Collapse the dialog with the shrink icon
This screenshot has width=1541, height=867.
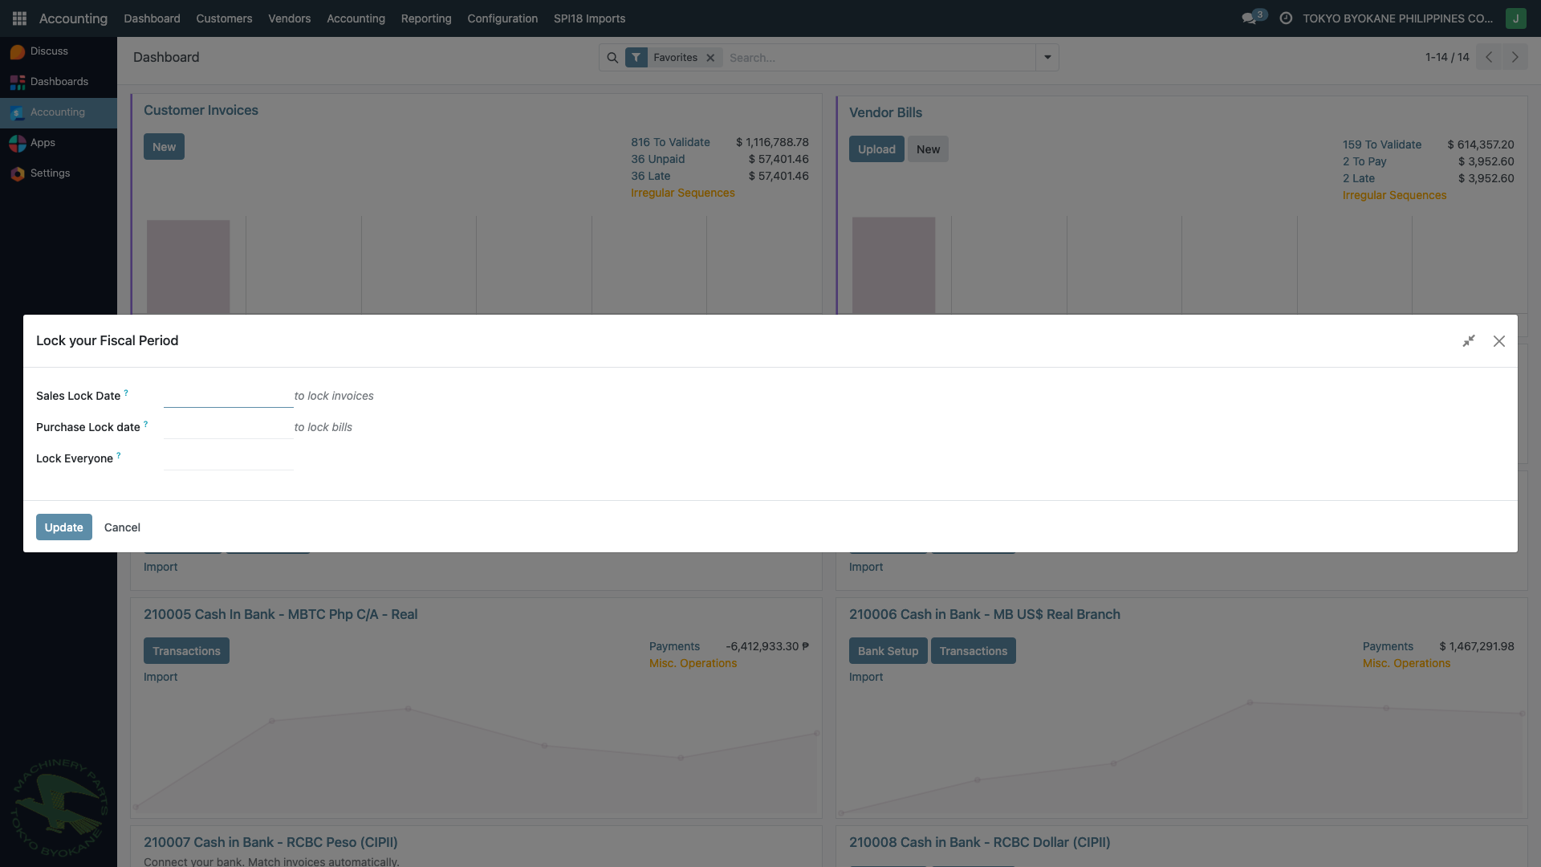pos(1469,341)
